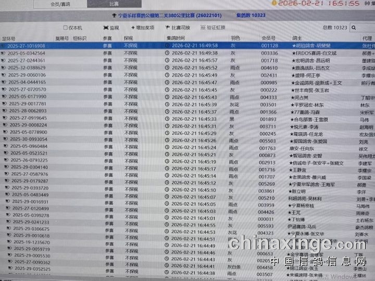Toggle the 仅本机 checkbox
This screenshot has height=281, width=375.
(x=65, y=28)
